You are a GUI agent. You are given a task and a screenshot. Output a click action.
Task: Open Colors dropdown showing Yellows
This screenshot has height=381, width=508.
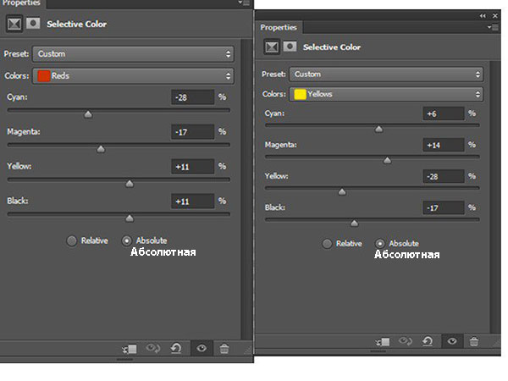pyautogui.click(x=386, y=94)
